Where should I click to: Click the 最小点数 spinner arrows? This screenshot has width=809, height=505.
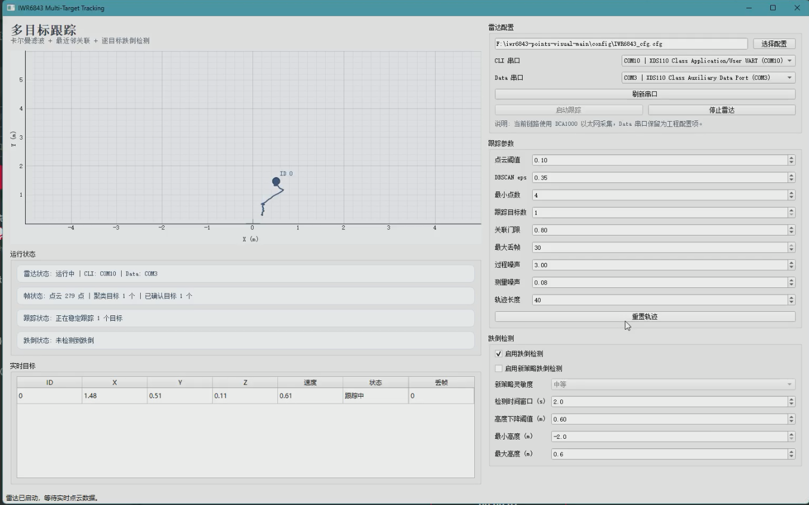(791, 195)
